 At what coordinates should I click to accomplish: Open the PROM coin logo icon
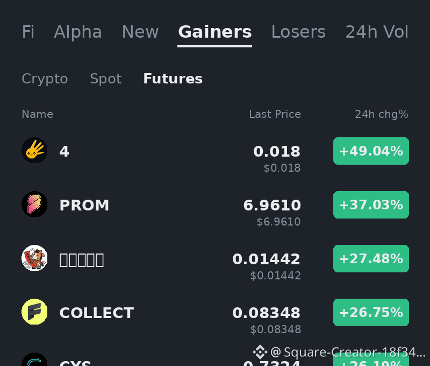tap(34, 204)
